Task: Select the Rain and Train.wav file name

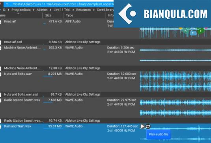Action: [18, 126]
